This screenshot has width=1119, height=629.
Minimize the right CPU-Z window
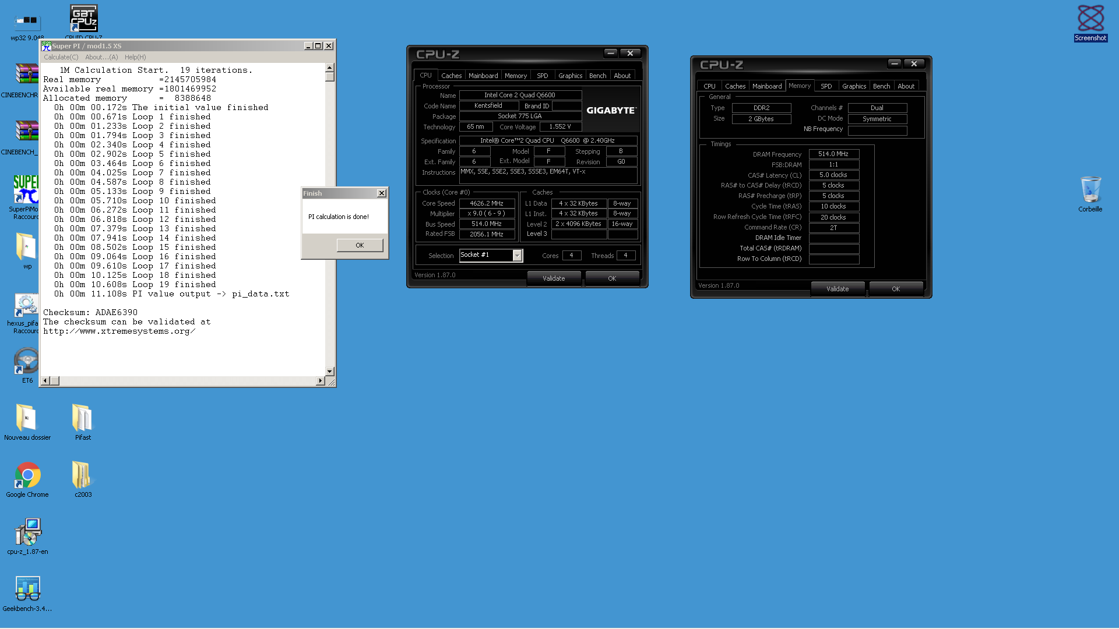(x=894, y=63)
